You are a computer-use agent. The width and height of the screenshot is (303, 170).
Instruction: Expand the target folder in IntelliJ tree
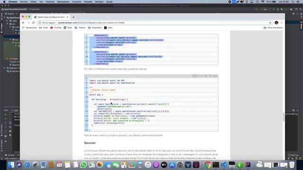pyautogui.click(x=7, y=59)
